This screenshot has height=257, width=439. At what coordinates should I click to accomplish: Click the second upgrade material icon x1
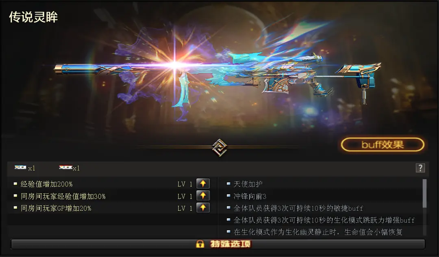tap(65, 168)
